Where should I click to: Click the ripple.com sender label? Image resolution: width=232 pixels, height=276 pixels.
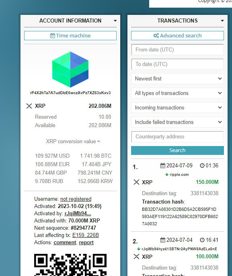tap(179, 175)
